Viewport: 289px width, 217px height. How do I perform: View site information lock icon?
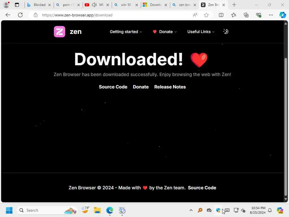36,15
